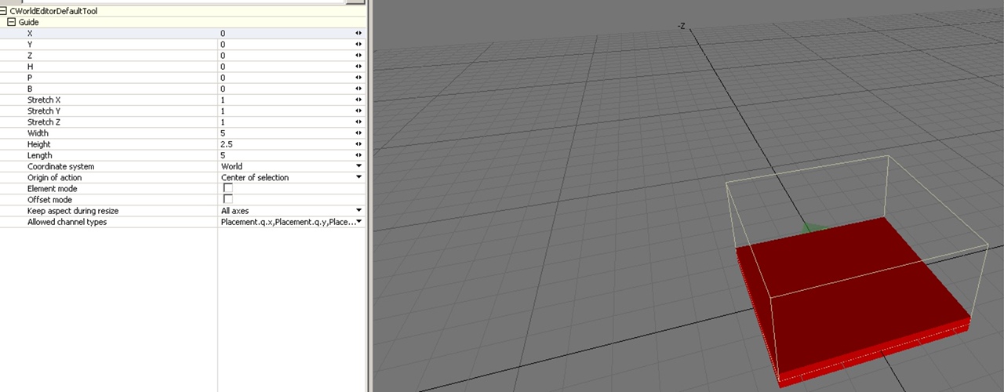Enable the Offset mode checkbox

coord(228,199)
